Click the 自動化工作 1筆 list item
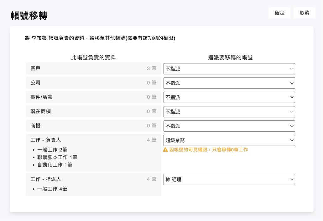323x221 pixels. pos(55,165)
